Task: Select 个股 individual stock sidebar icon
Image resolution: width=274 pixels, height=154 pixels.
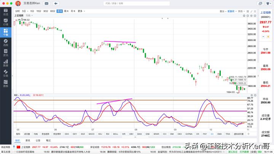Action: tap(6, 32)
